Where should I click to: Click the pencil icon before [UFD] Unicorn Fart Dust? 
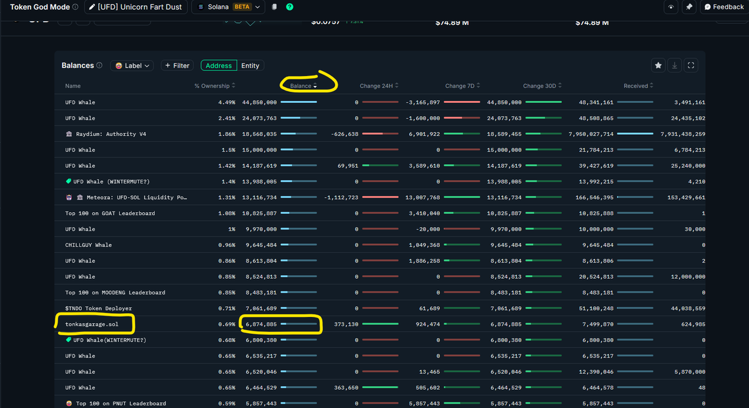coord(92,7)
